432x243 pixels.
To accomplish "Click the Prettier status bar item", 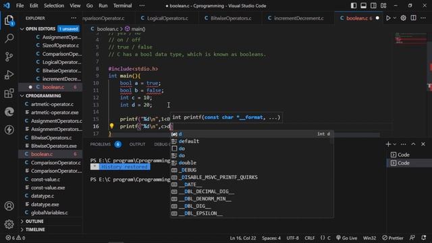I will (393, 238).
